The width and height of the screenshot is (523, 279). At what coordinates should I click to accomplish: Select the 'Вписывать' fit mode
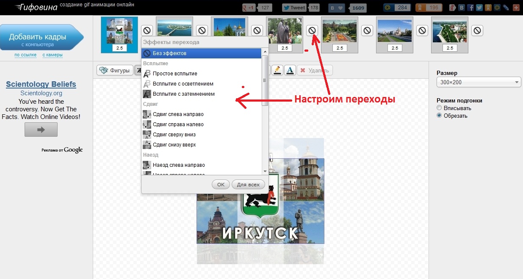439,108
